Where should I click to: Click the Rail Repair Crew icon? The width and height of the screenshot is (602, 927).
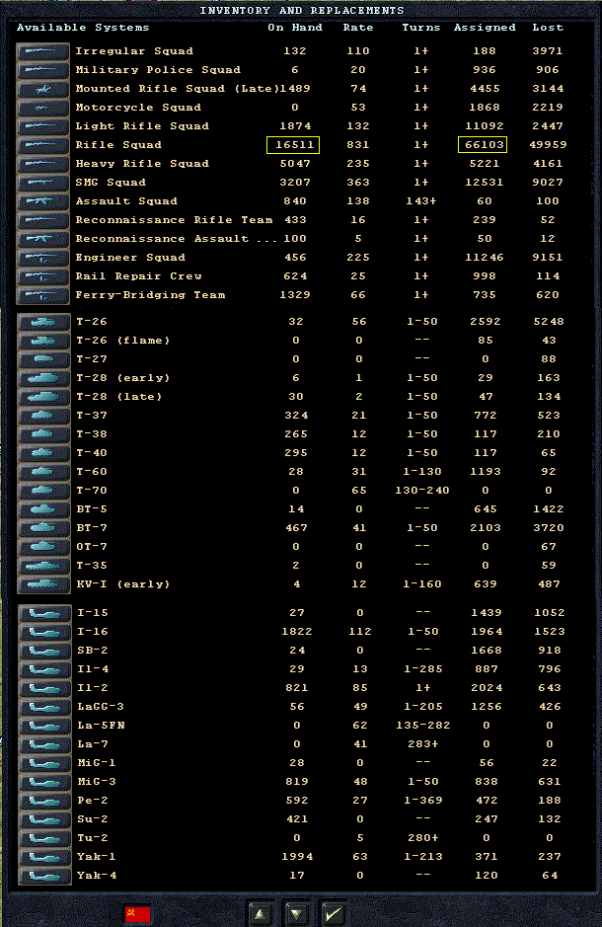(43, 276)
